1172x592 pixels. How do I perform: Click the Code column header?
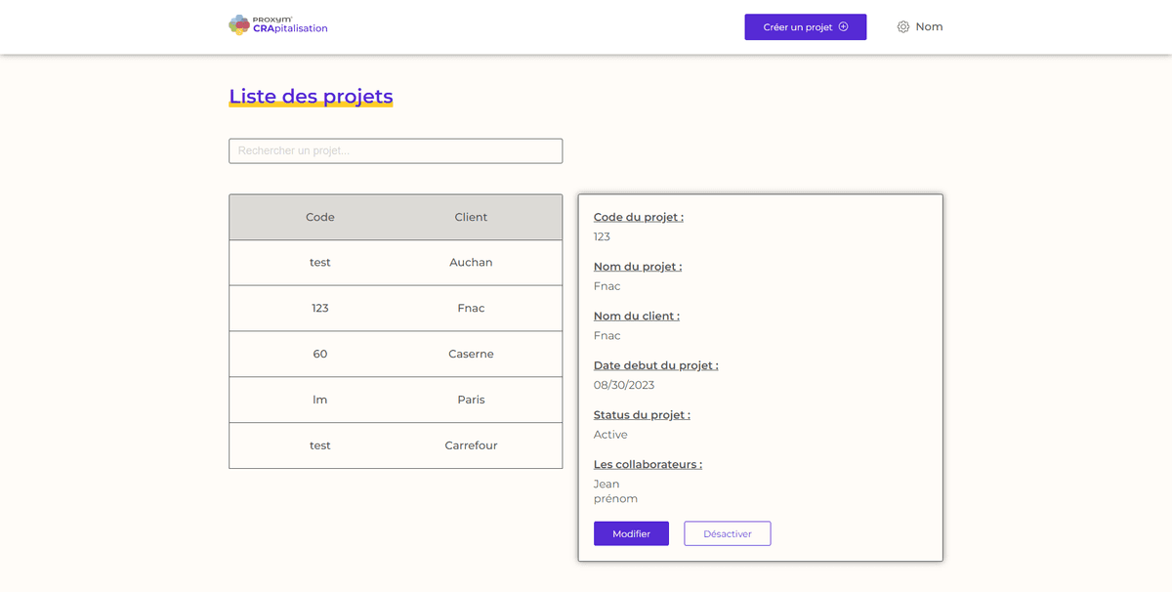[320, 217]
